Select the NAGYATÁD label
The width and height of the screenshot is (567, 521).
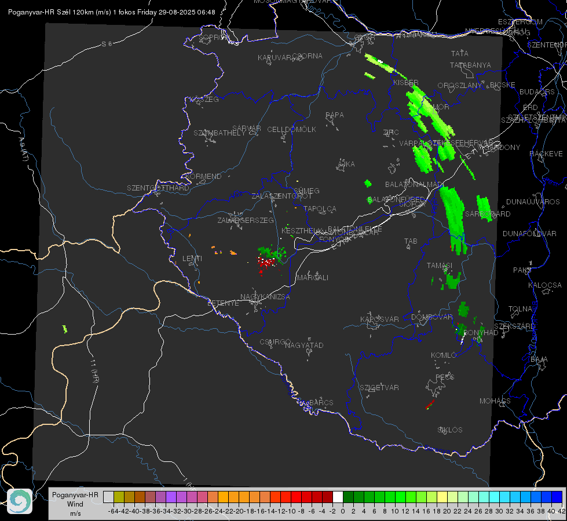(304, 345)
